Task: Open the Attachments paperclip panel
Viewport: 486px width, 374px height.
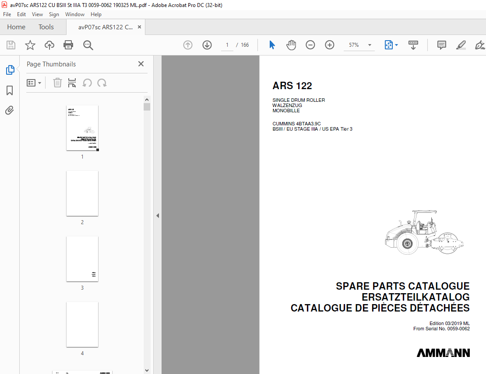Action: coord(10,111)
